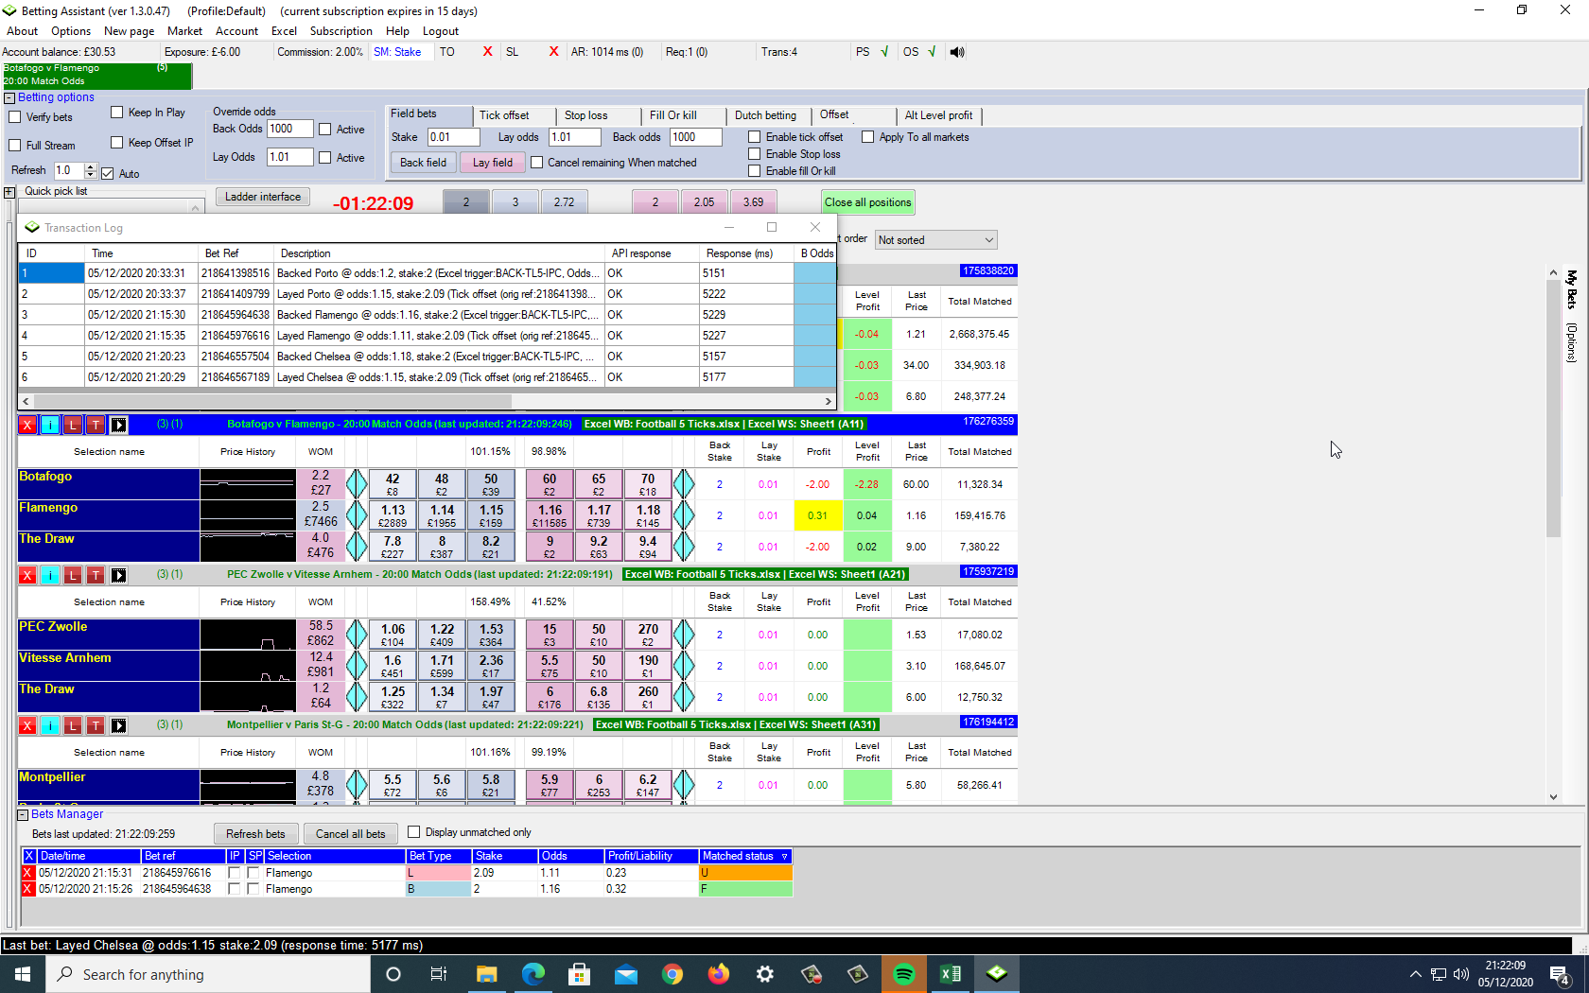Viewport: 1589px width, 993px height.
Task: Open info icon for Montpellier v Paris St-G
Action: [50, 725]
